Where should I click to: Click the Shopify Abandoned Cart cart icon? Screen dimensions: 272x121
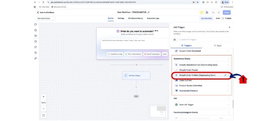point(176,65)
